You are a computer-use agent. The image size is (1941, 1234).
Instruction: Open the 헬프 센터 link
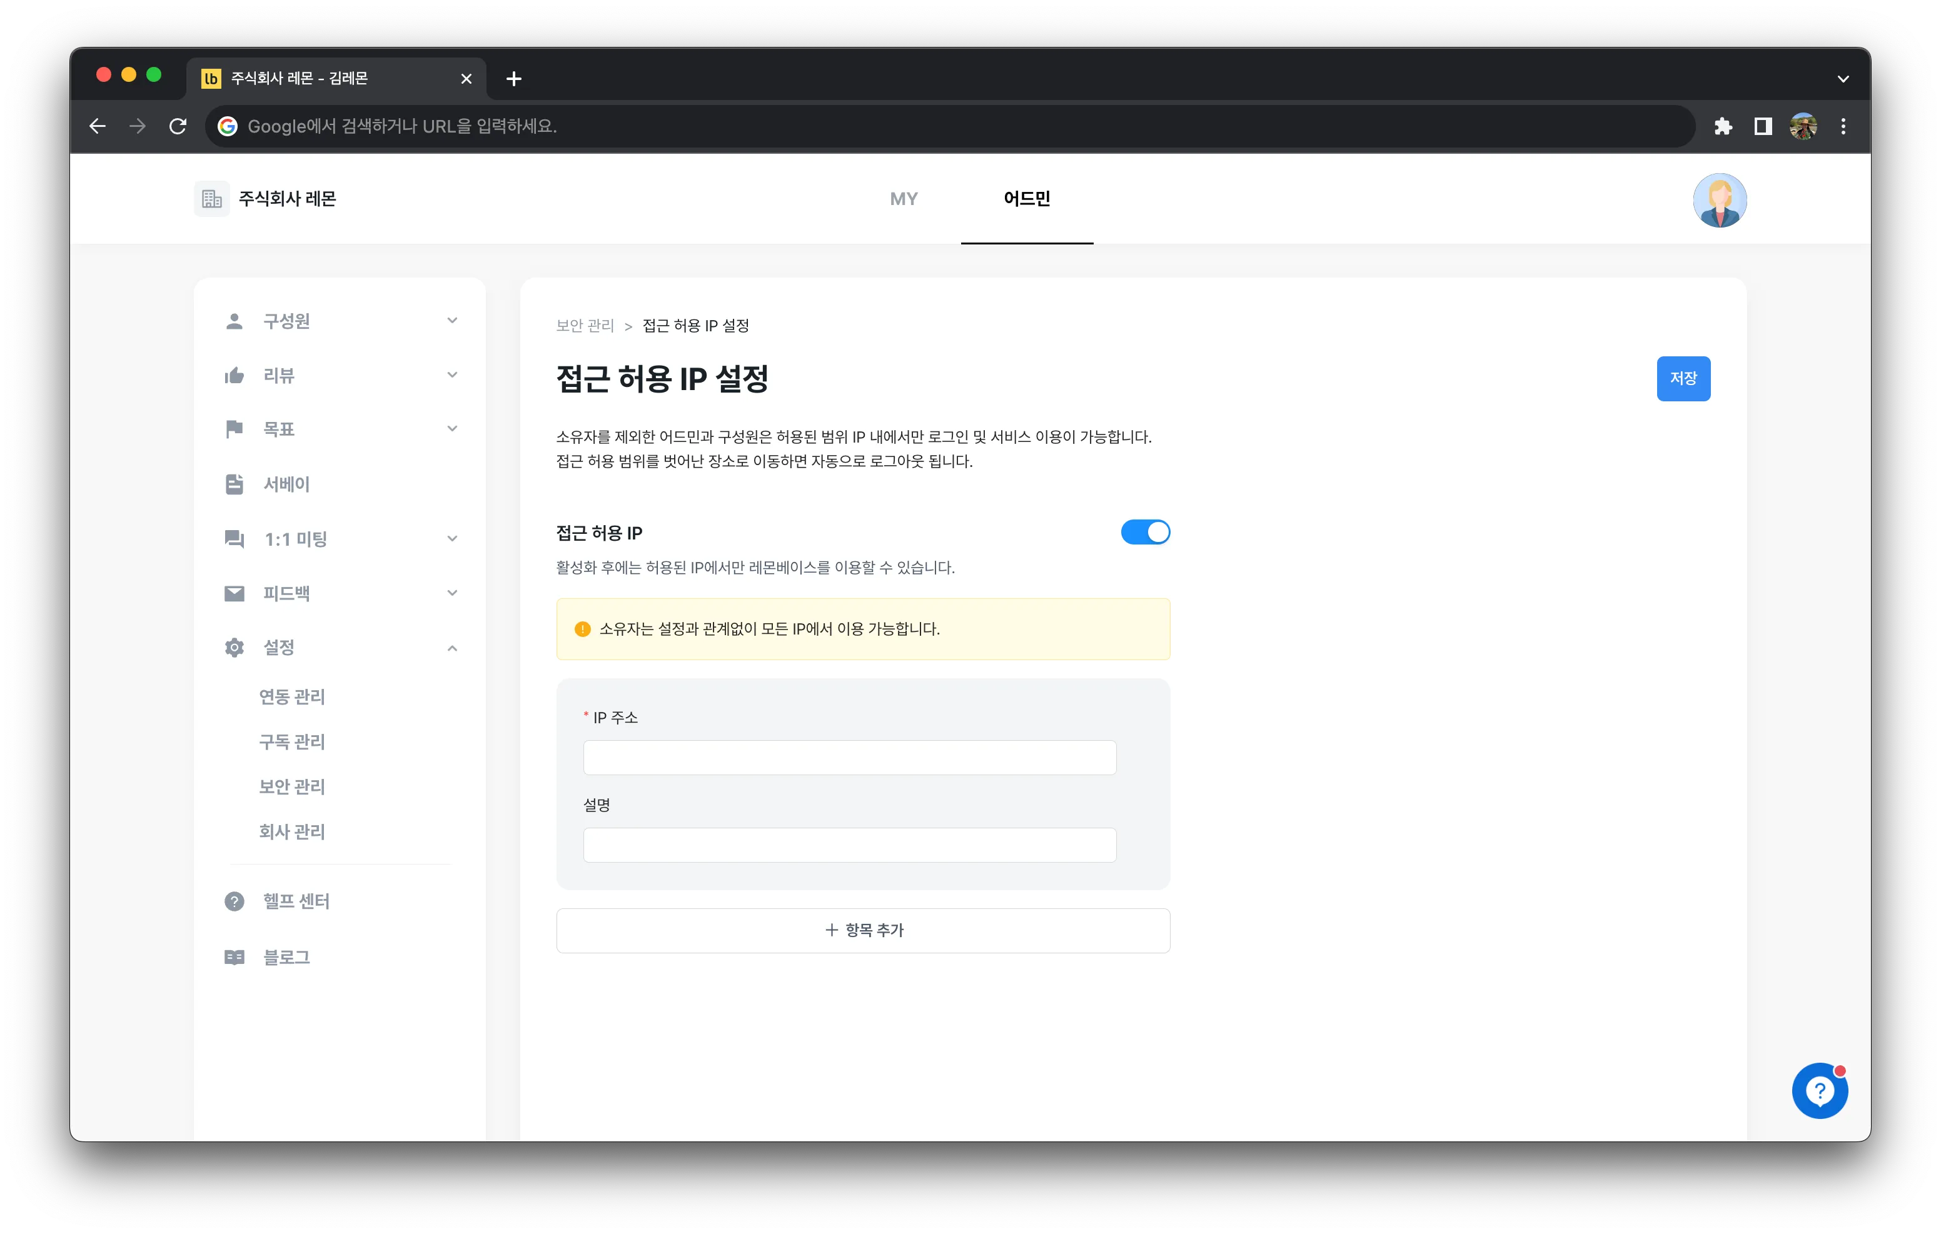[x=296, y=901]
